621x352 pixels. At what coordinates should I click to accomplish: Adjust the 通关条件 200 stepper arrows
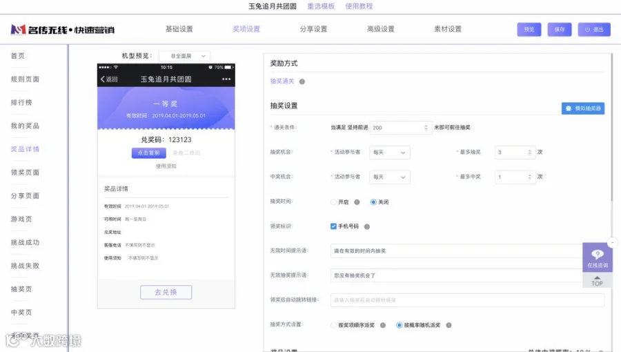[426, 128]
